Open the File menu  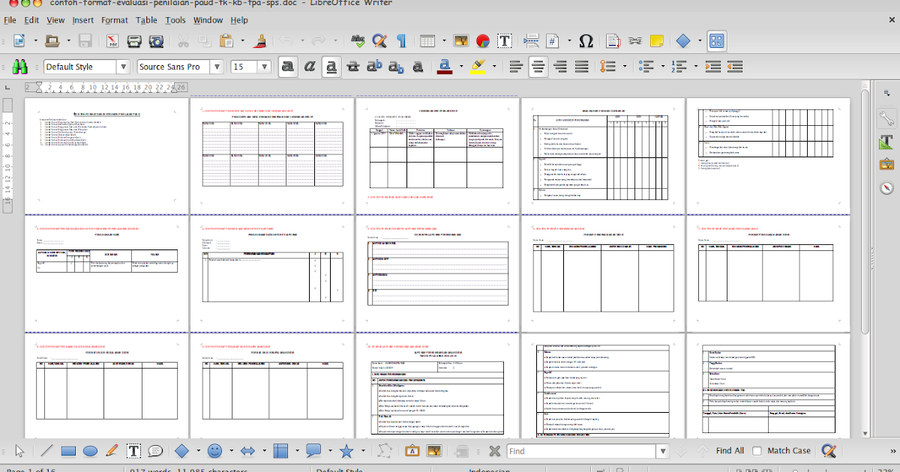click(10, 20)
